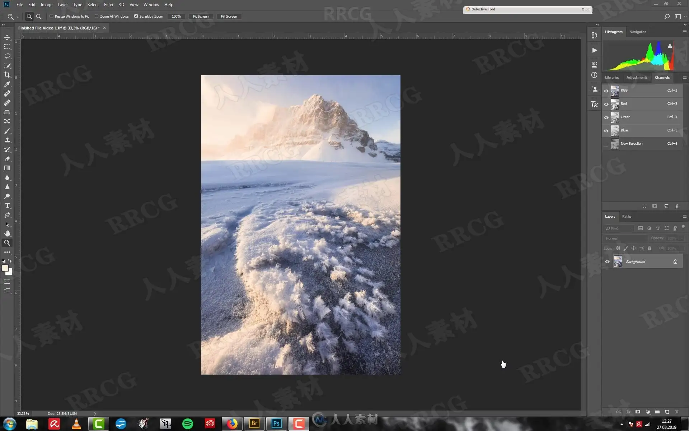Swap foreground and background colors

tap(10, 261)
